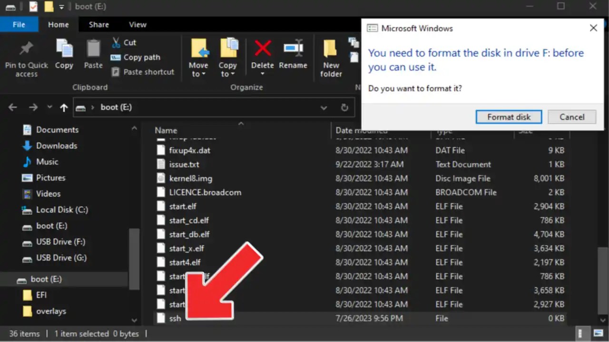This screenshot has width=609, height=342.
Task: Select Paste shortcut in the ribbon
Action: 143,72
